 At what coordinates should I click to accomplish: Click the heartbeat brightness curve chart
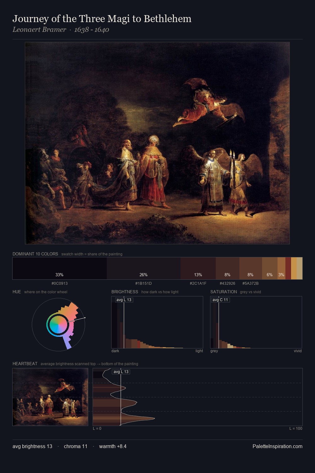point(198,397)
